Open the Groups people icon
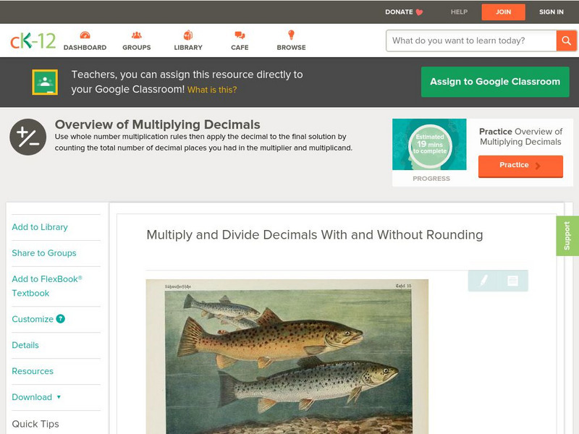The image size is (579, 434). click(137, 35)
